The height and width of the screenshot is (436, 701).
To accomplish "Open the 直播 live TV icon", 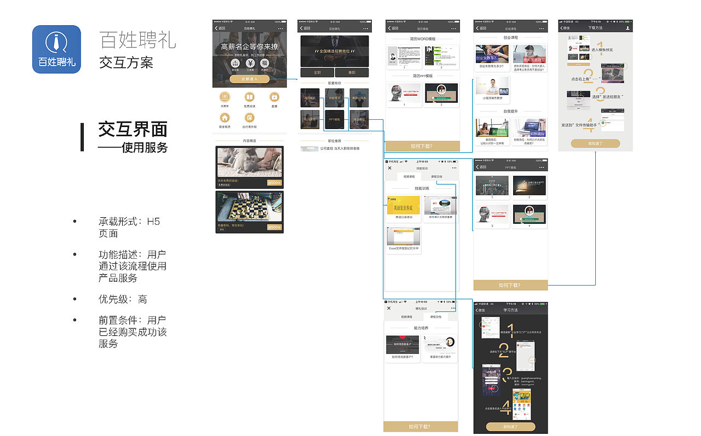I will pyautogui.click(x=274, y=97).
